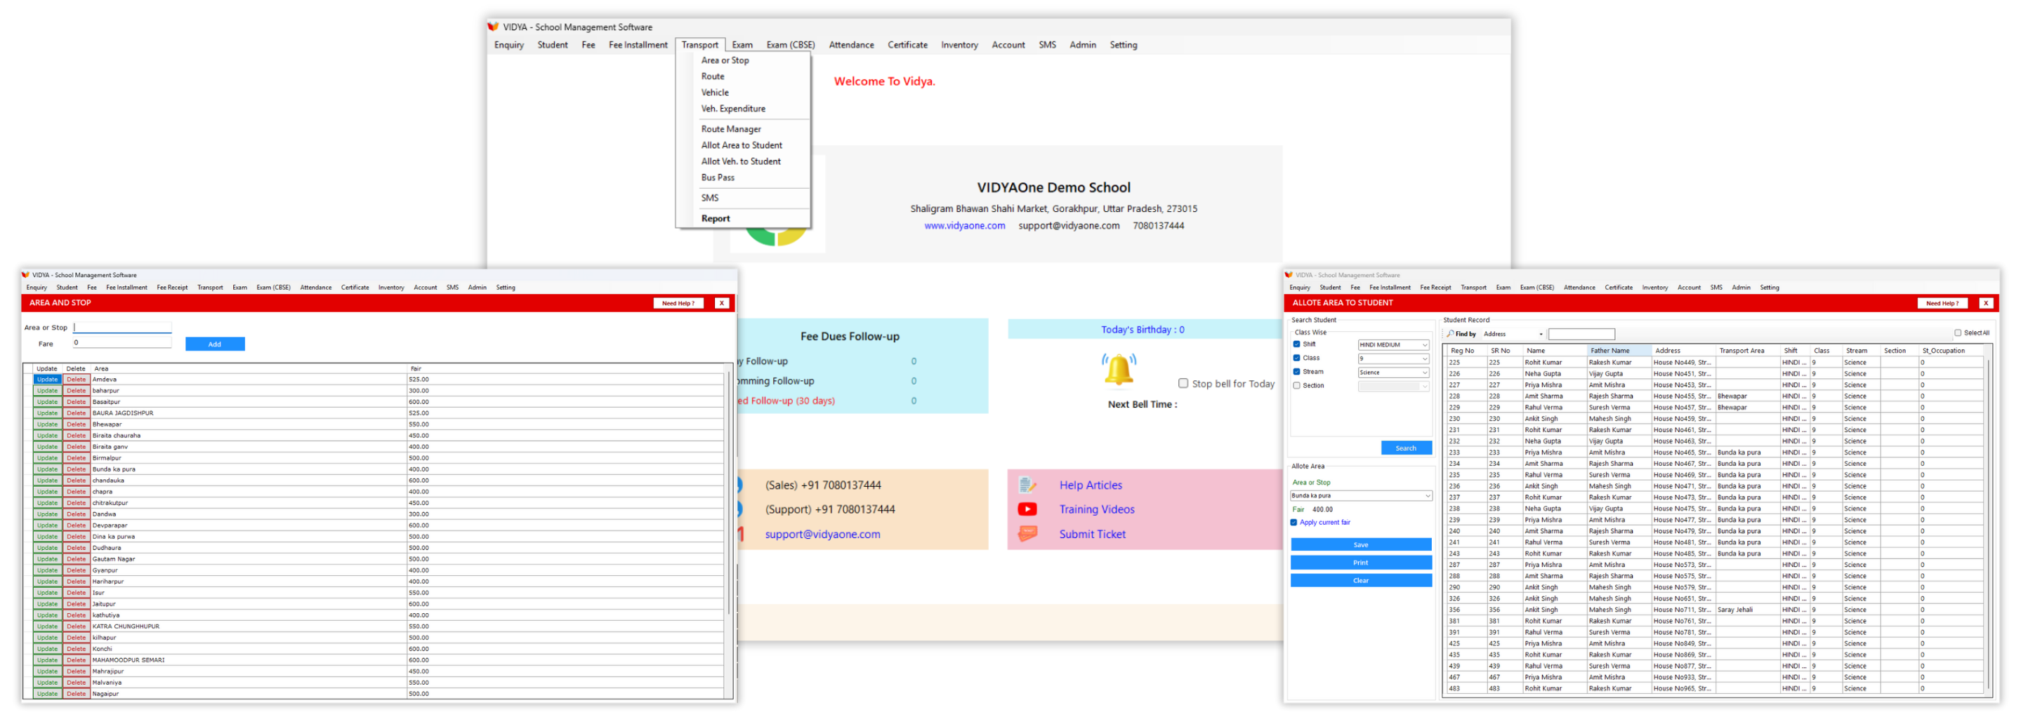Open Enquiry menu in main window
This screenshot has width=2021, height=717.
click(x=509, y=45)
